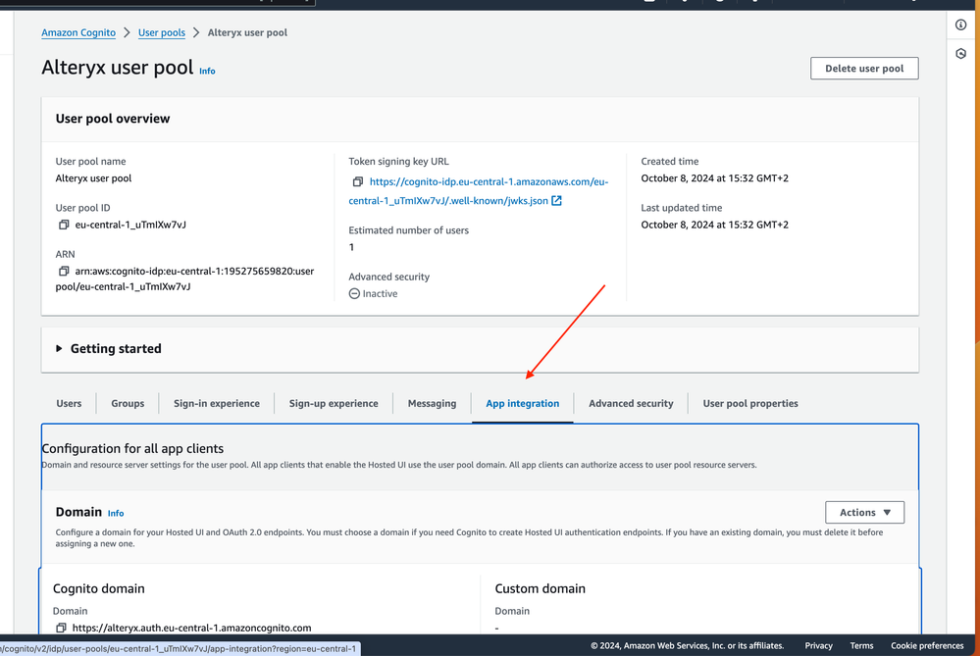Open the Terms footer link

[x=861, y=645]
